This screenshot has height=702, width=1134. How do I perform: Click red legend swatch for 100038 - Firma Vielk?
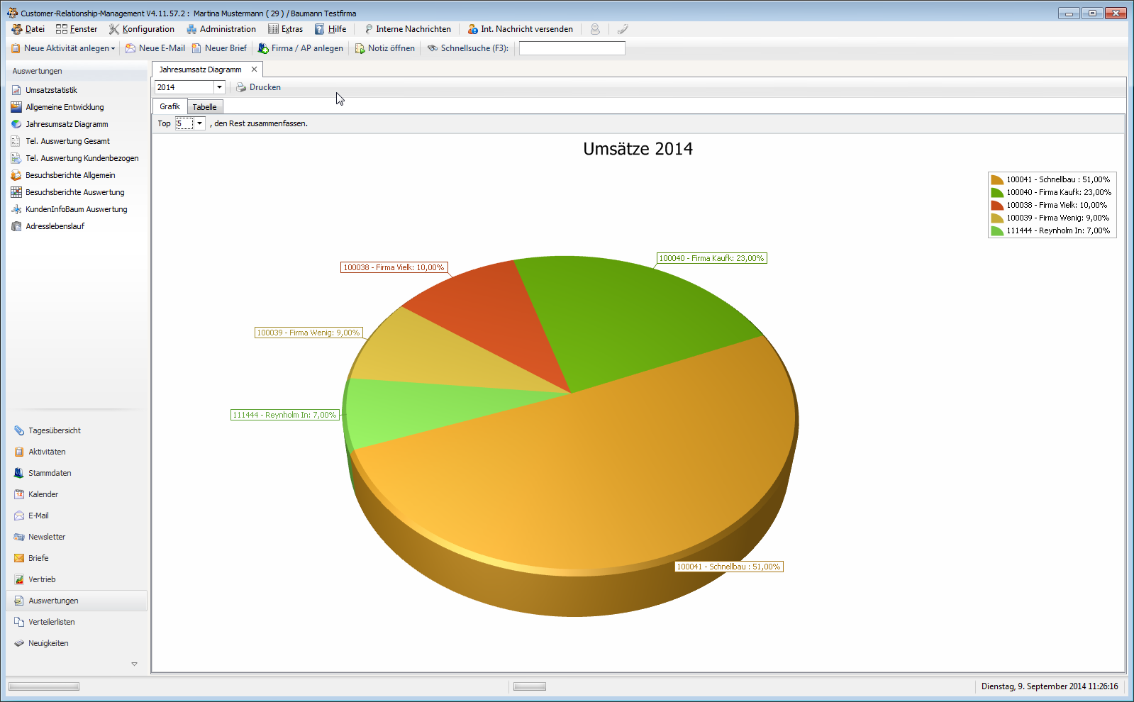[x=997, y=205]
